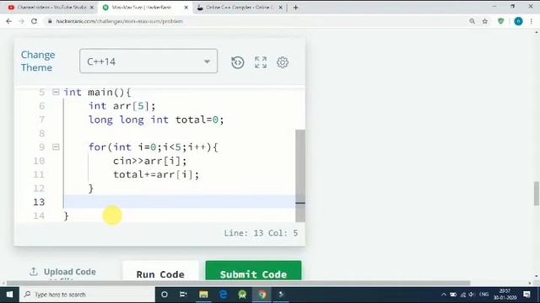Screen dimensions: 540x303
Task: Switch to the YouTube Studio channel videos tab
Action: point(51,8)
